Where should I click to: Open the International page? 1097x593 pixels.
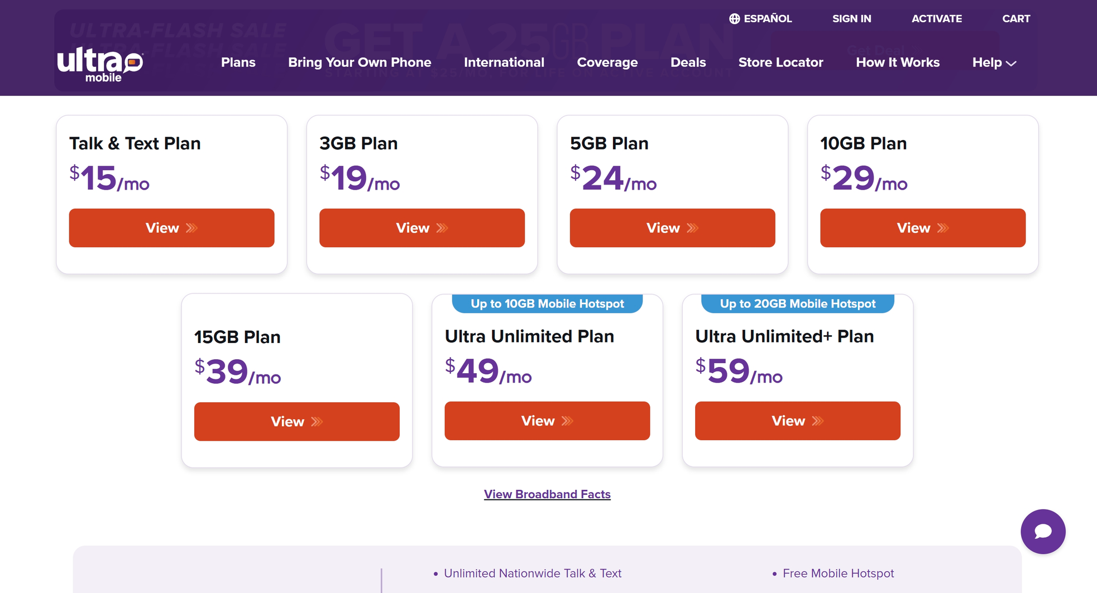(504, 62)
